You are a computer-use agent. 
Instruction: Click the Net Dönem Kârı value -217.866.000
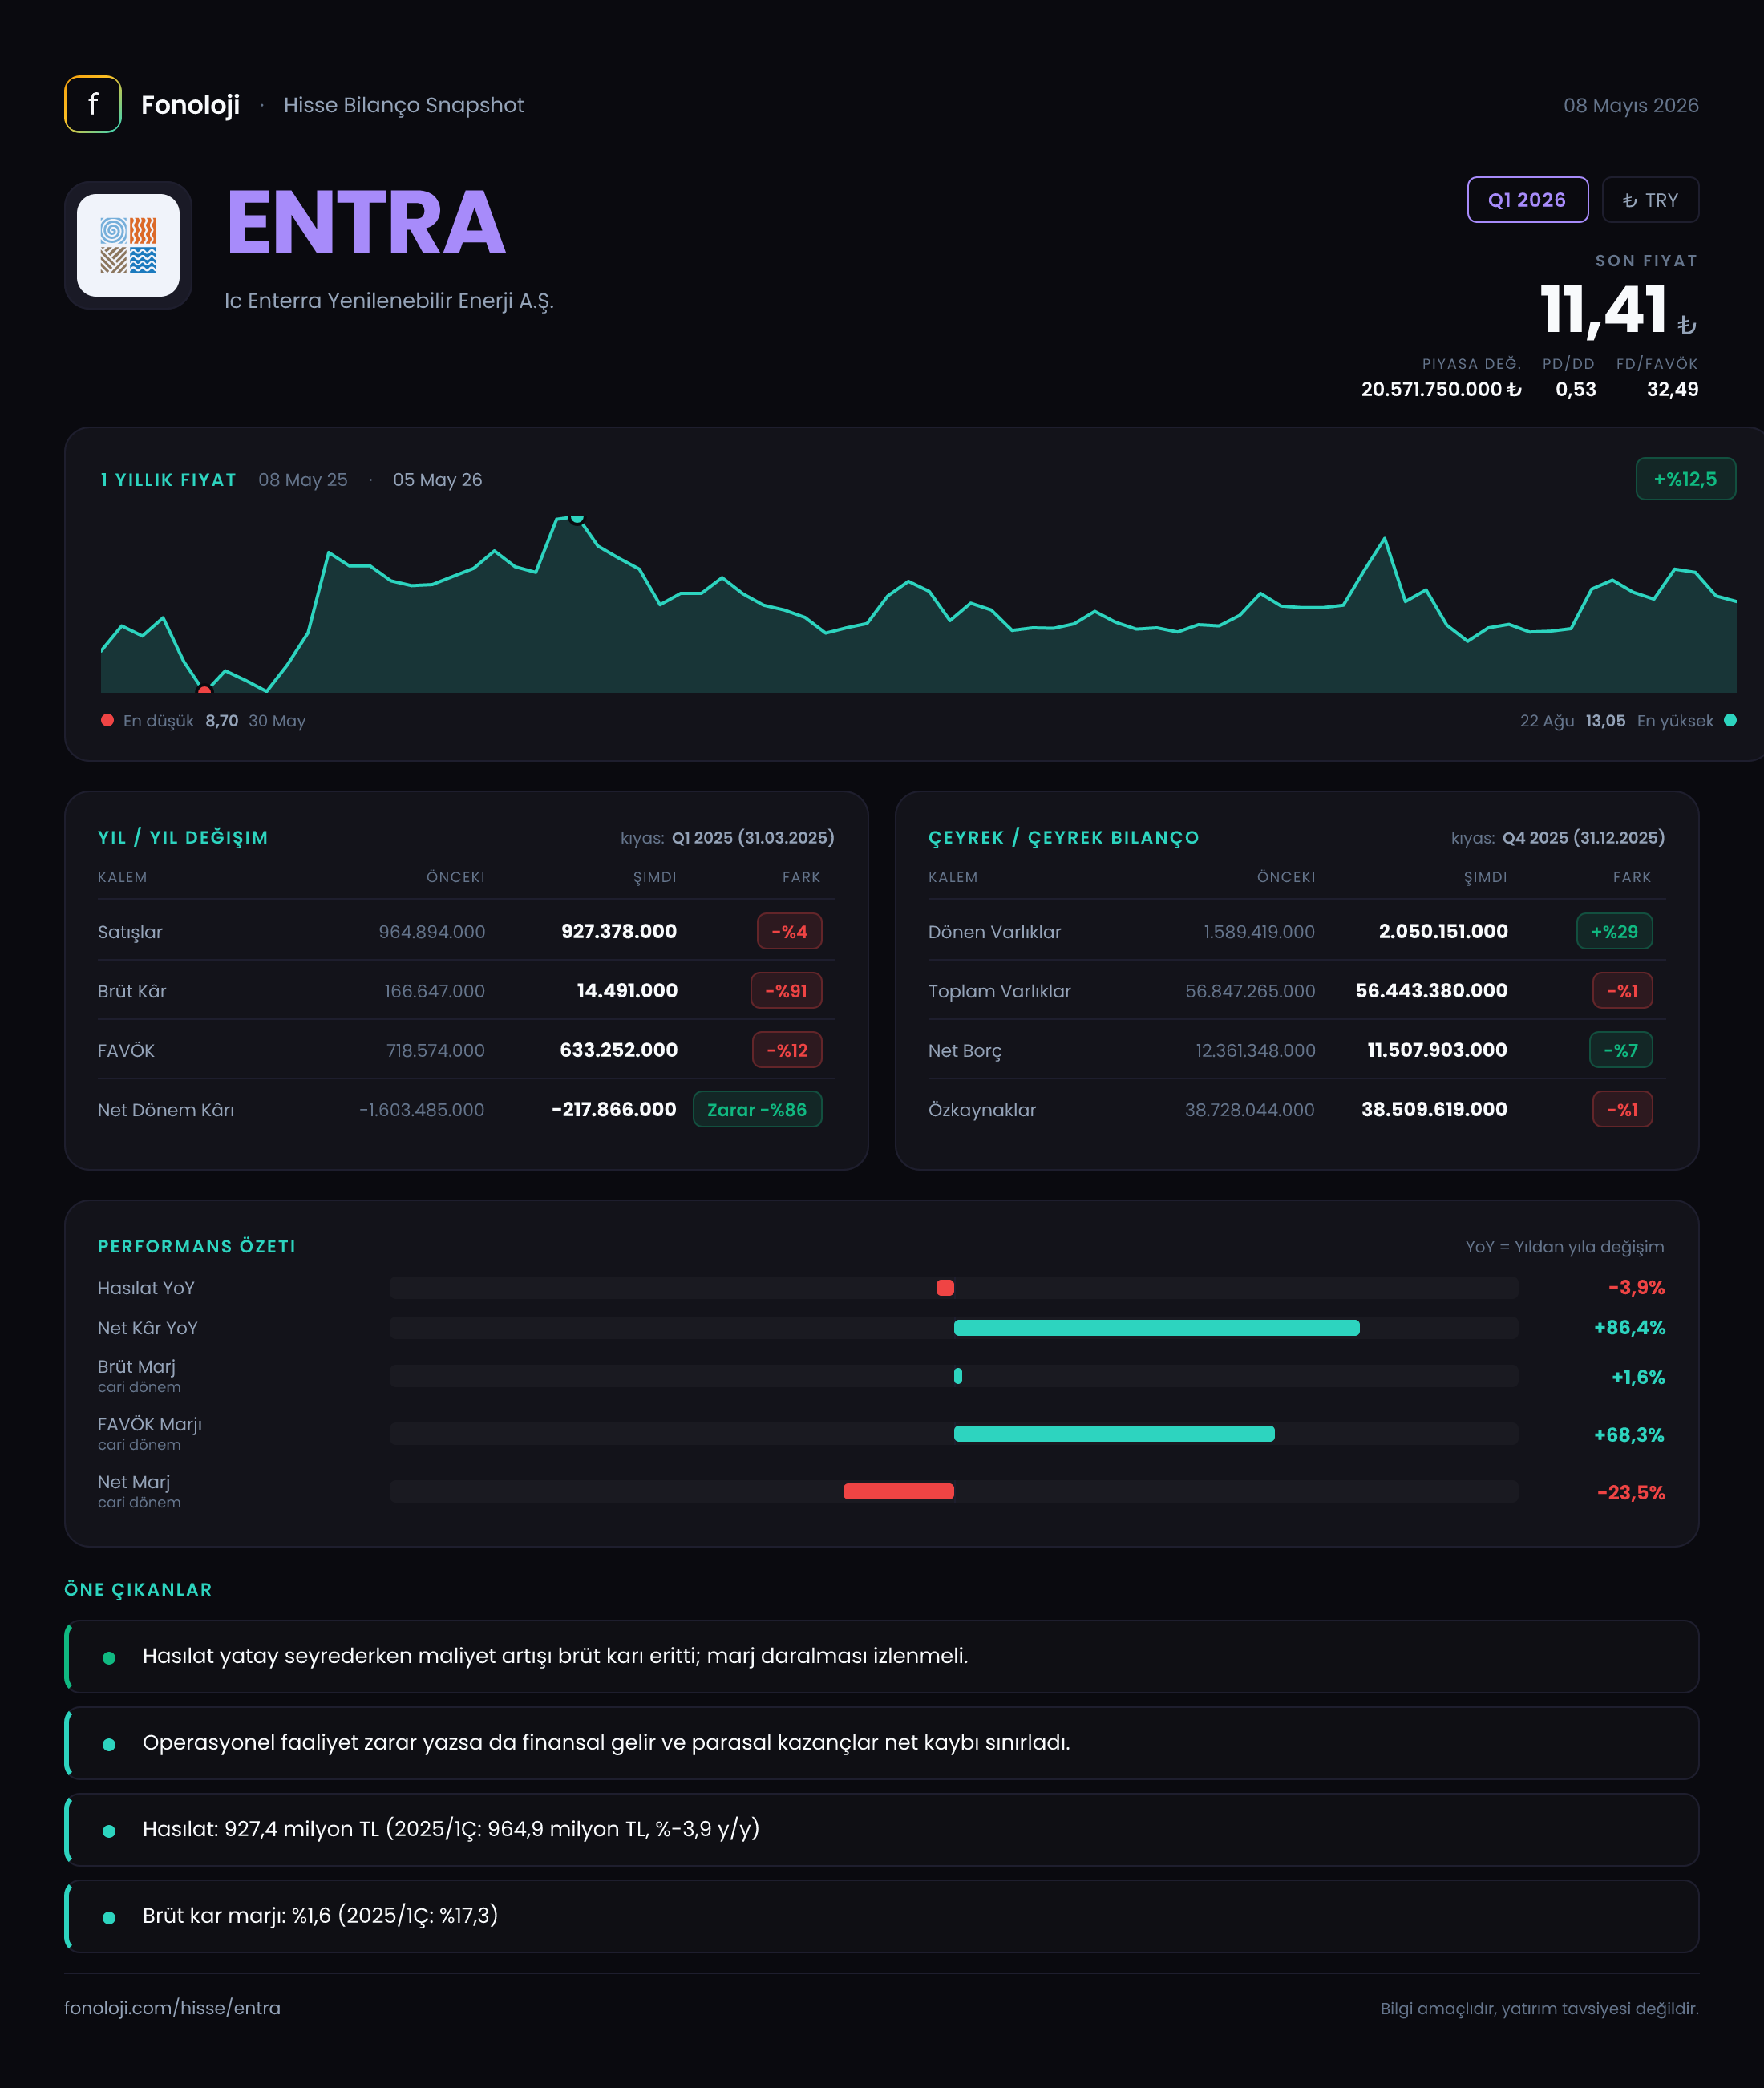(614, 1109)
